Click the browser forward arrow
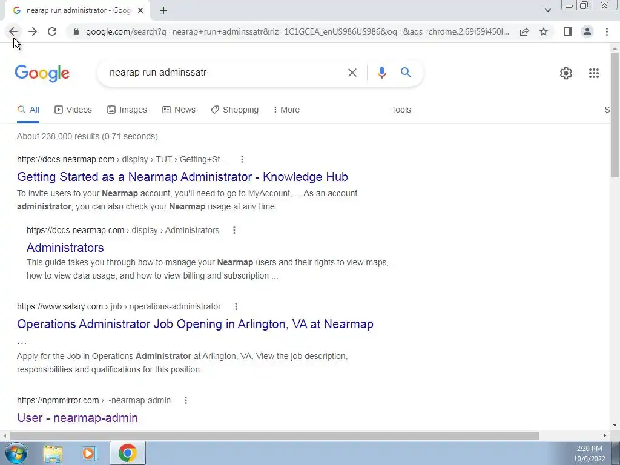The height and width of the screenshot is (465, 620). [33, 31]
